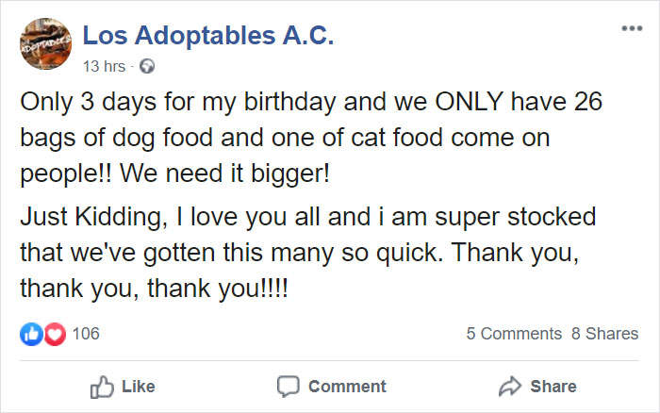
Task: Click the red heart reaction icon
Action: point(53,333)
